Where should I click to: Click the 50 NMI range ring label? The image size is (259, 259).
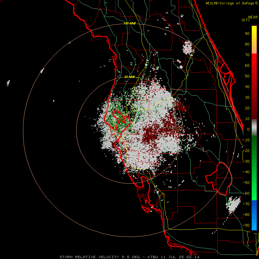pos(129,77)
